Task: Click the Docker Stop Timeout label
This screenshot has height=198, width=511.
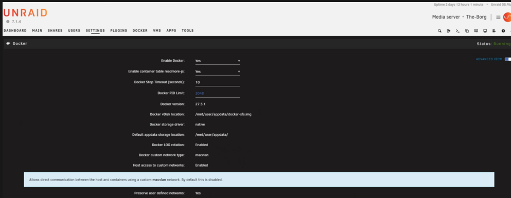Action: (160, 82)
